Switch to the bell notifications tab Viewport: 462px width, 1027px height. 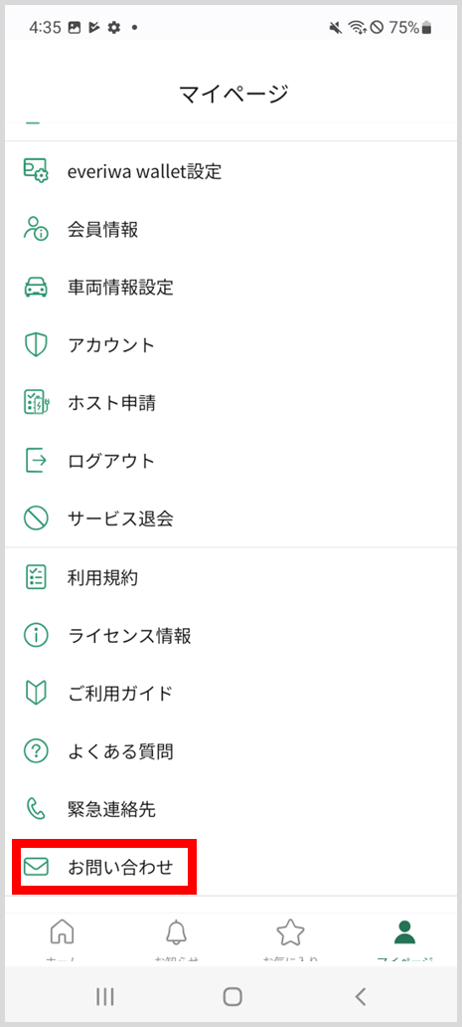point(176,936)
